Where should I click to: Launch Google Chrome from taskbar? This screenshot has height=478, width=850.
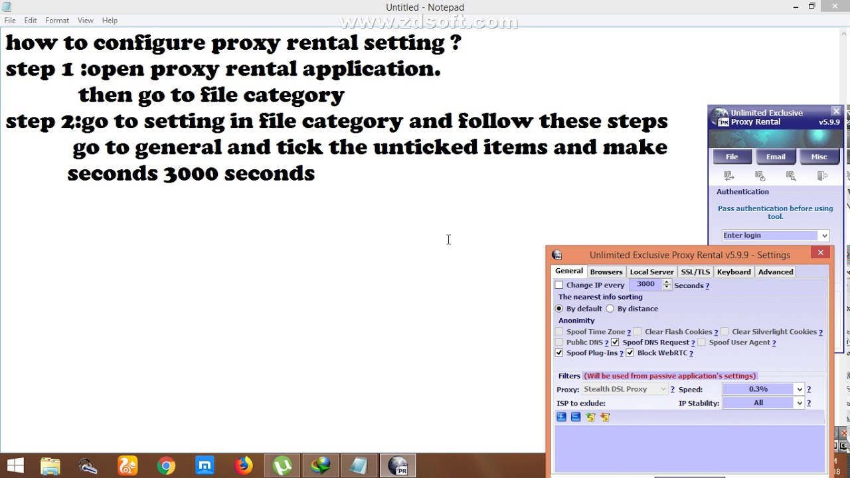(166, 466)
